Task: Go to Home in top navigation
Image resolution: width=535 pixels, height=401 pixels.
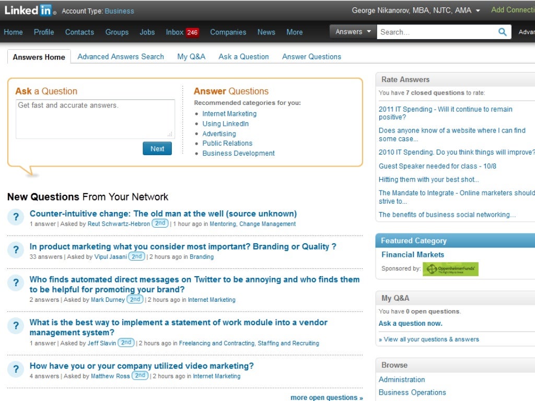Action: click(13, 32)
